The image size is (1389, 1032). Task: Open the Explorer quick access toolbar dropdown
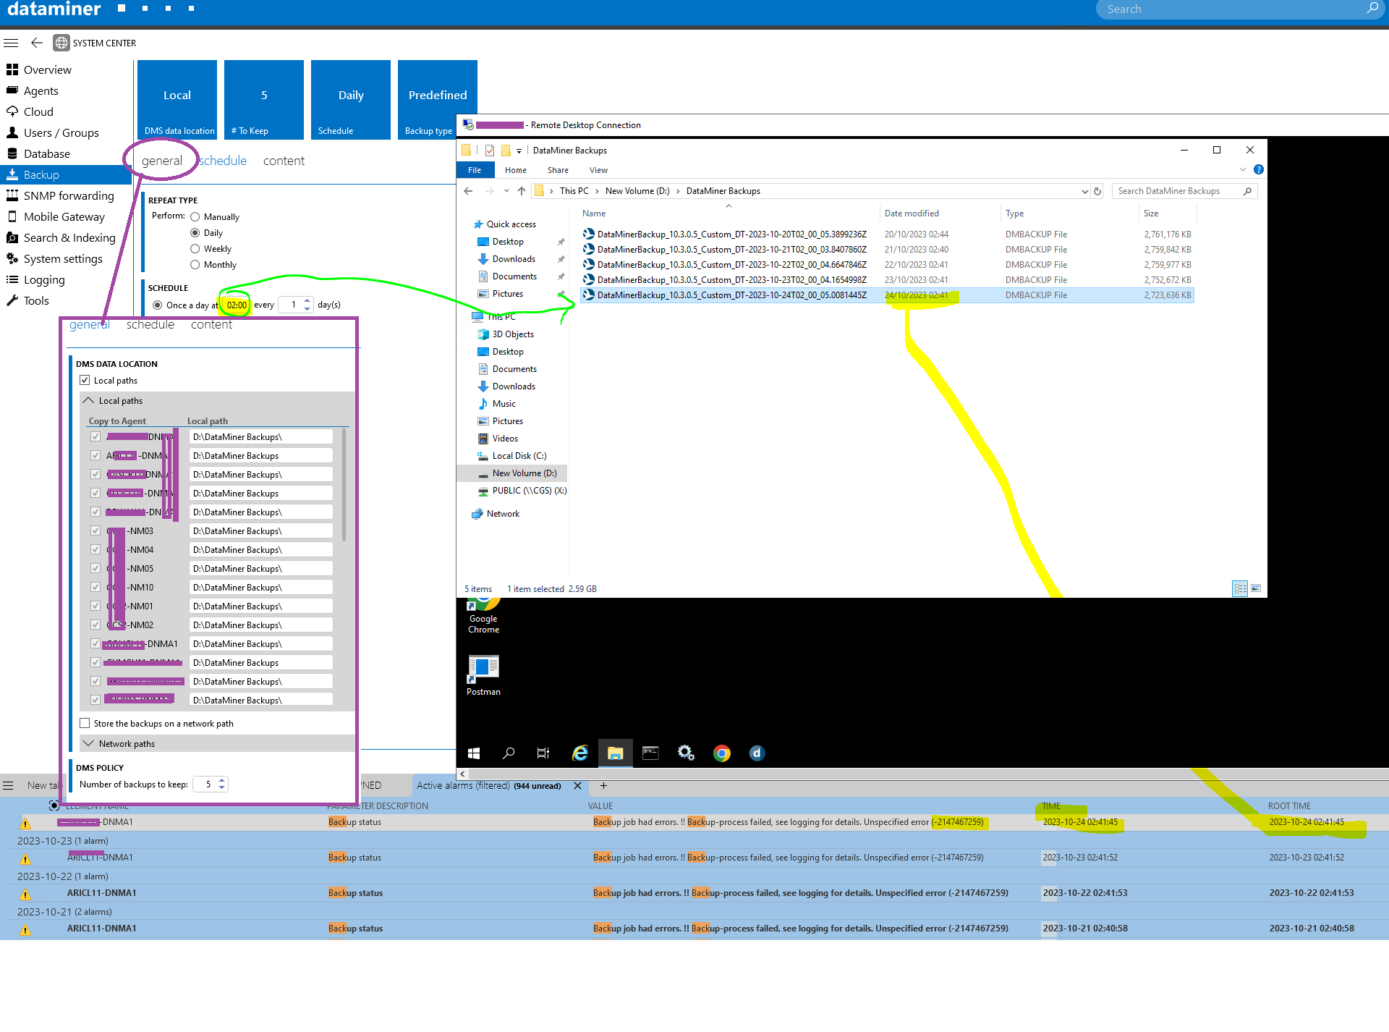[519, 151]
